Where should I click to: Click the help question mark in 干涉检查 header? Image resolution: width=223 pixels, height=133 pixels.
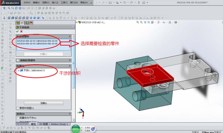pyautogui.click(x=73, y=27)
